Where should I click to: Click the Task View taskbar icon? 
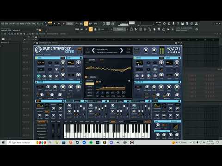pos(50,142)
